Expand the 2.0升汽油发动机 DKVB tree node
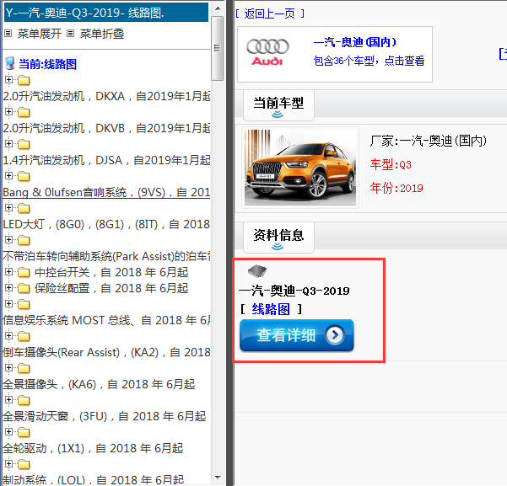The width and height of the screenshot is (507, 486). (x=8, y=112)
